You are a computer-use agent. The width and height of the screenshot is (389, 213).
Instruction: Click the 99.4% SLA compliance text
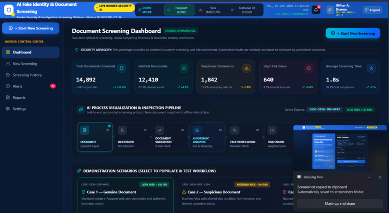tap(340, 87)
